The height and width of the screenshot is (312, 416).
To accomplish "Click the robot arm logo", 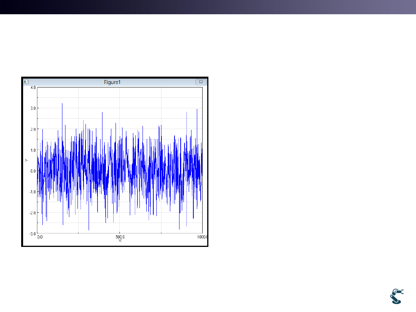I will [x=397, y=295].
